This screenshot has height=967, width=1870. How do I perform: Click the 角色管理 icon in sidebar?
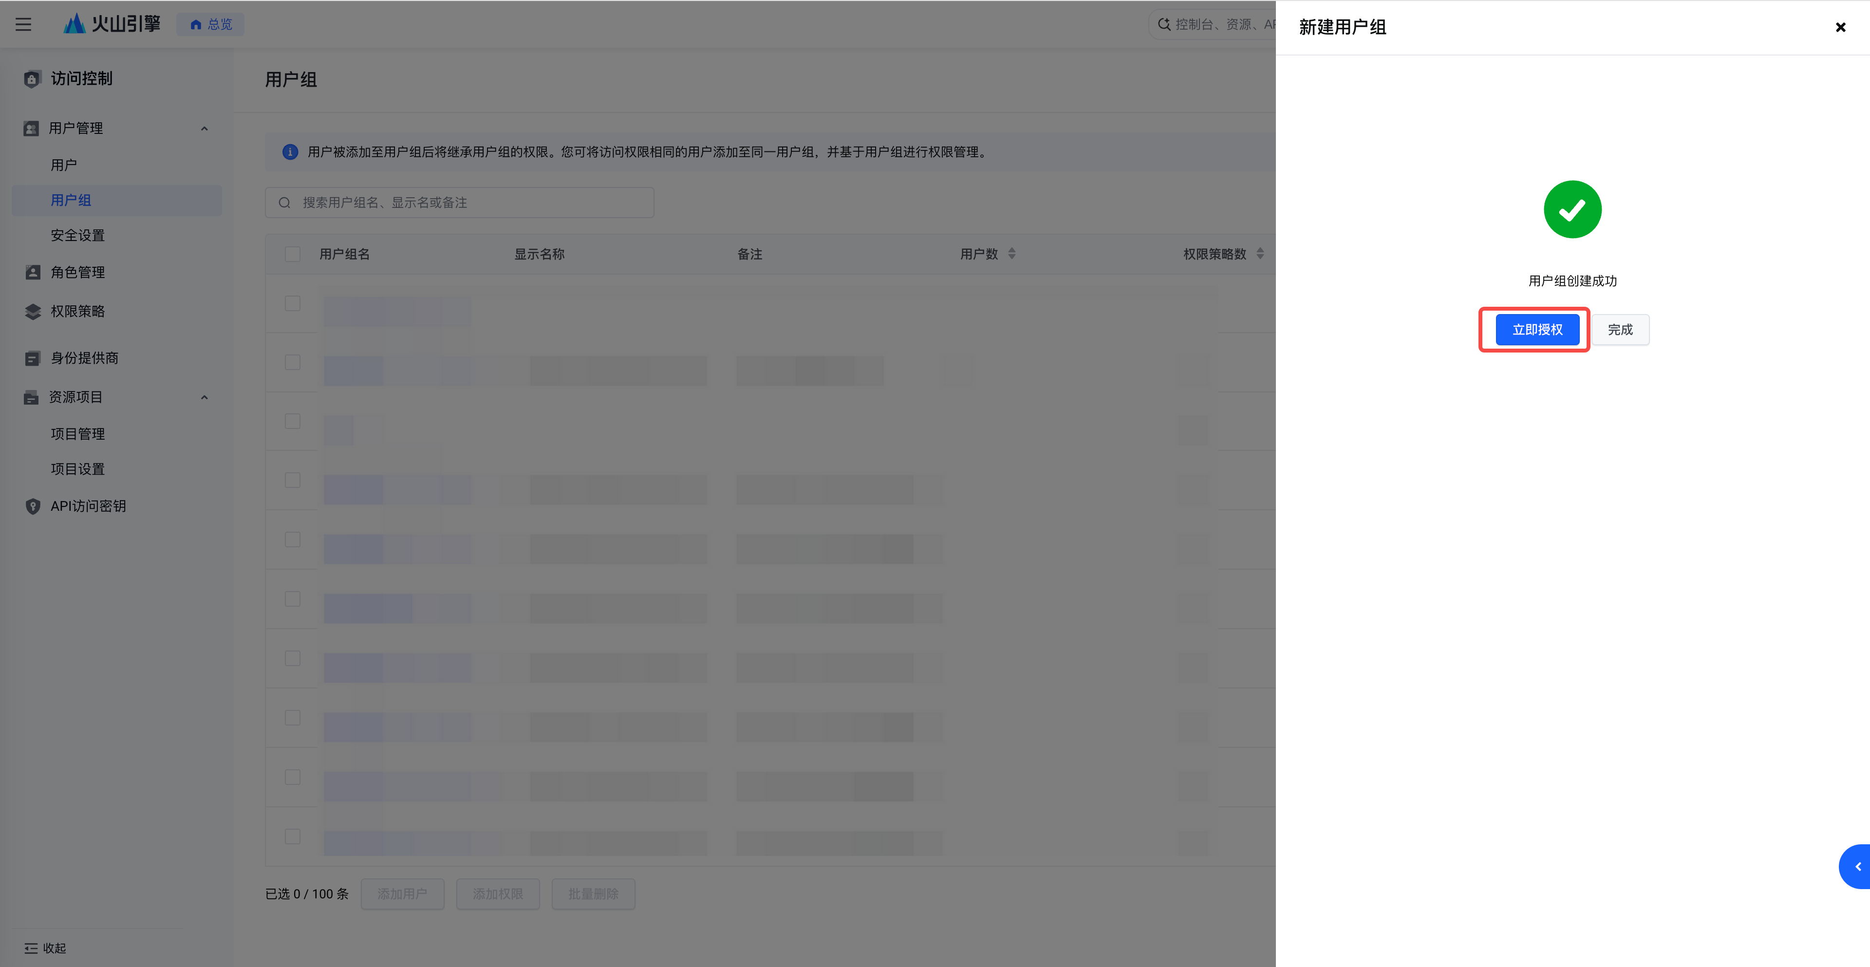pos(33,272)
